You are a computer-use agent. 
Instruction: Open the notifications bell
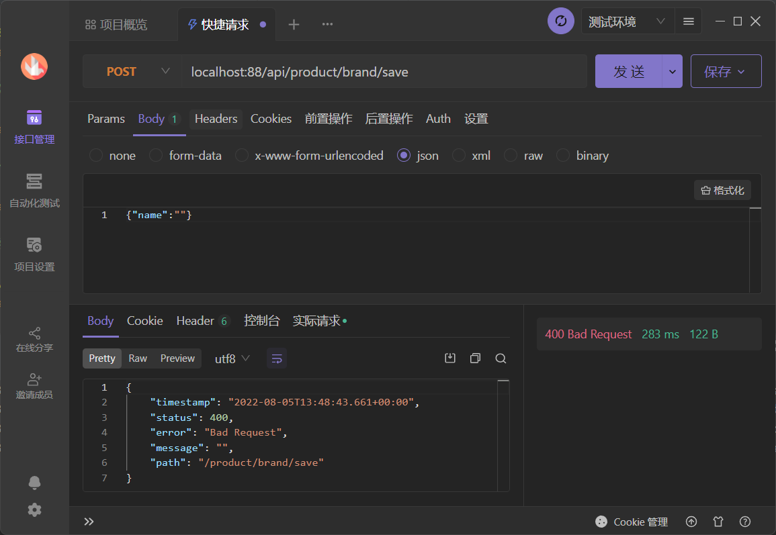coord(34,483)
